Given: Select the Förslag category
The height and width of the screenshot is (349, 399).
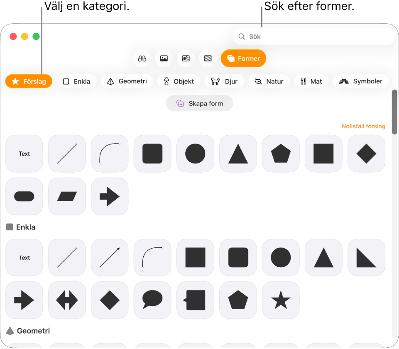Looking at the screenshot, I should [x=29, y=81].
